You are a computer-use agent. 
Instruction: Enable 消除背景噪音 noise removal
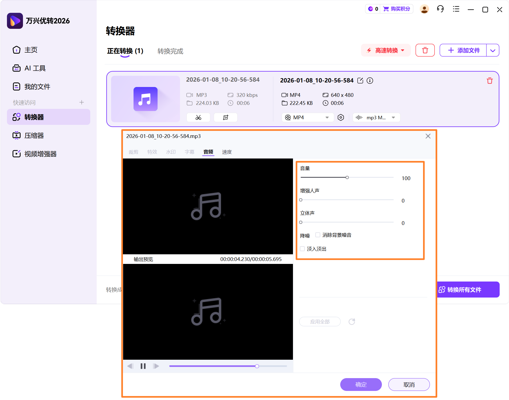click(318, 235)
